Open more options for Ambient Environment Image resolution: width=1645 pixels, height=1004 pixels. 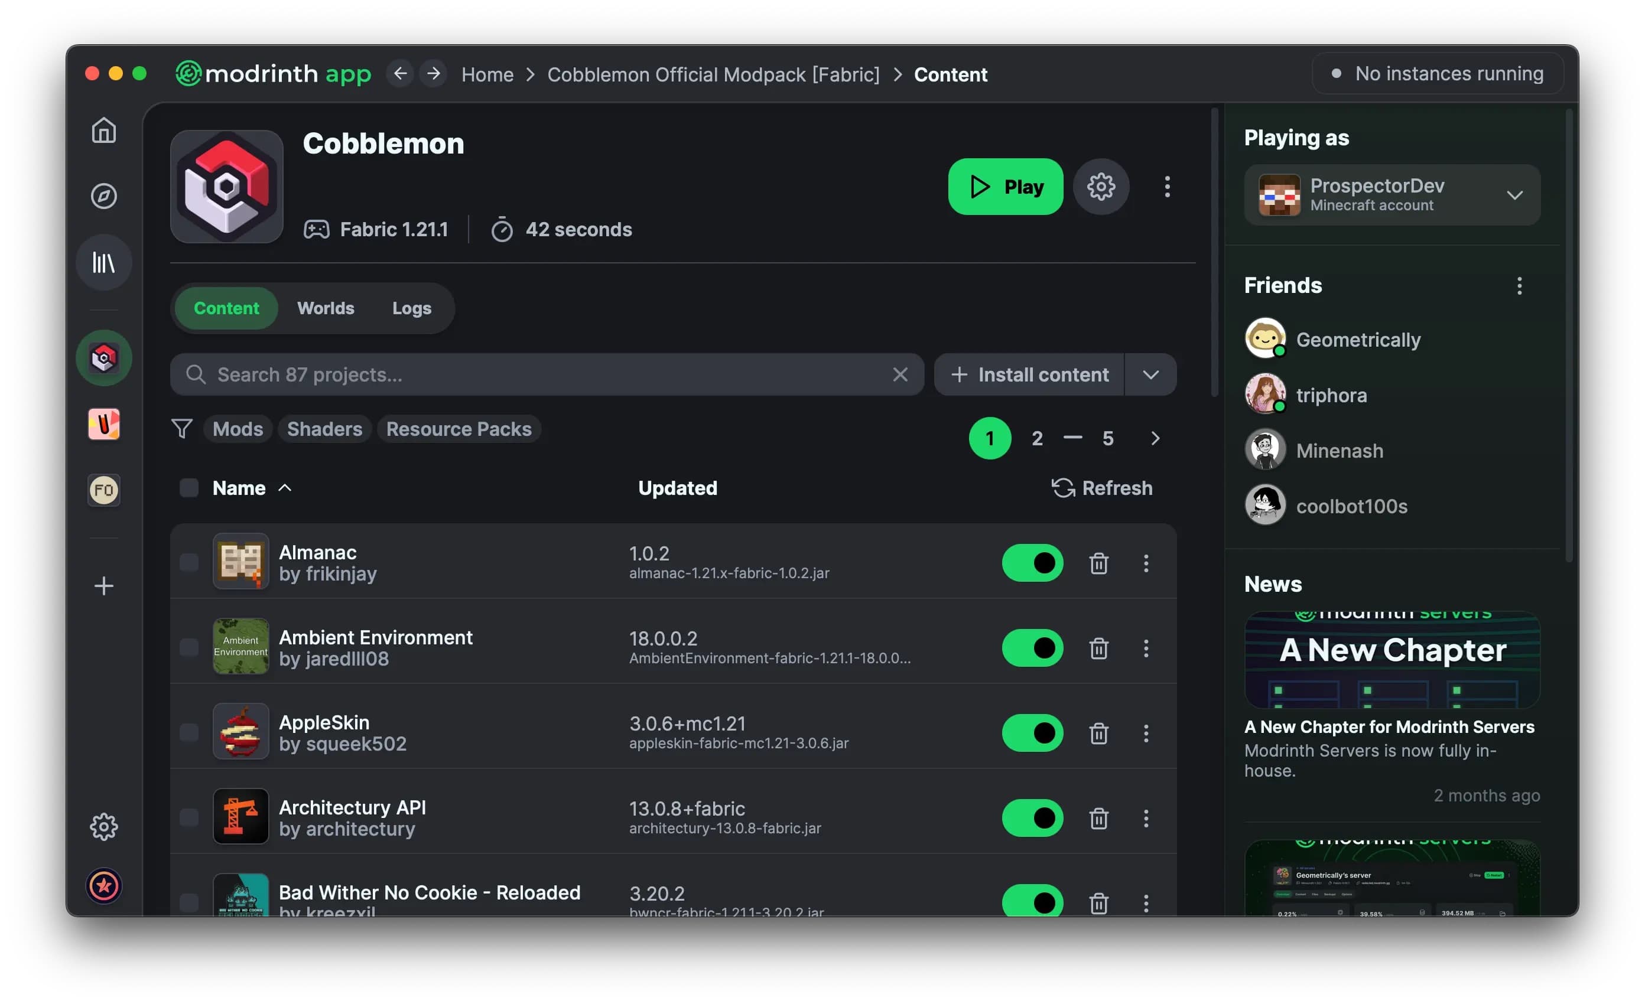coord(1146,648)
